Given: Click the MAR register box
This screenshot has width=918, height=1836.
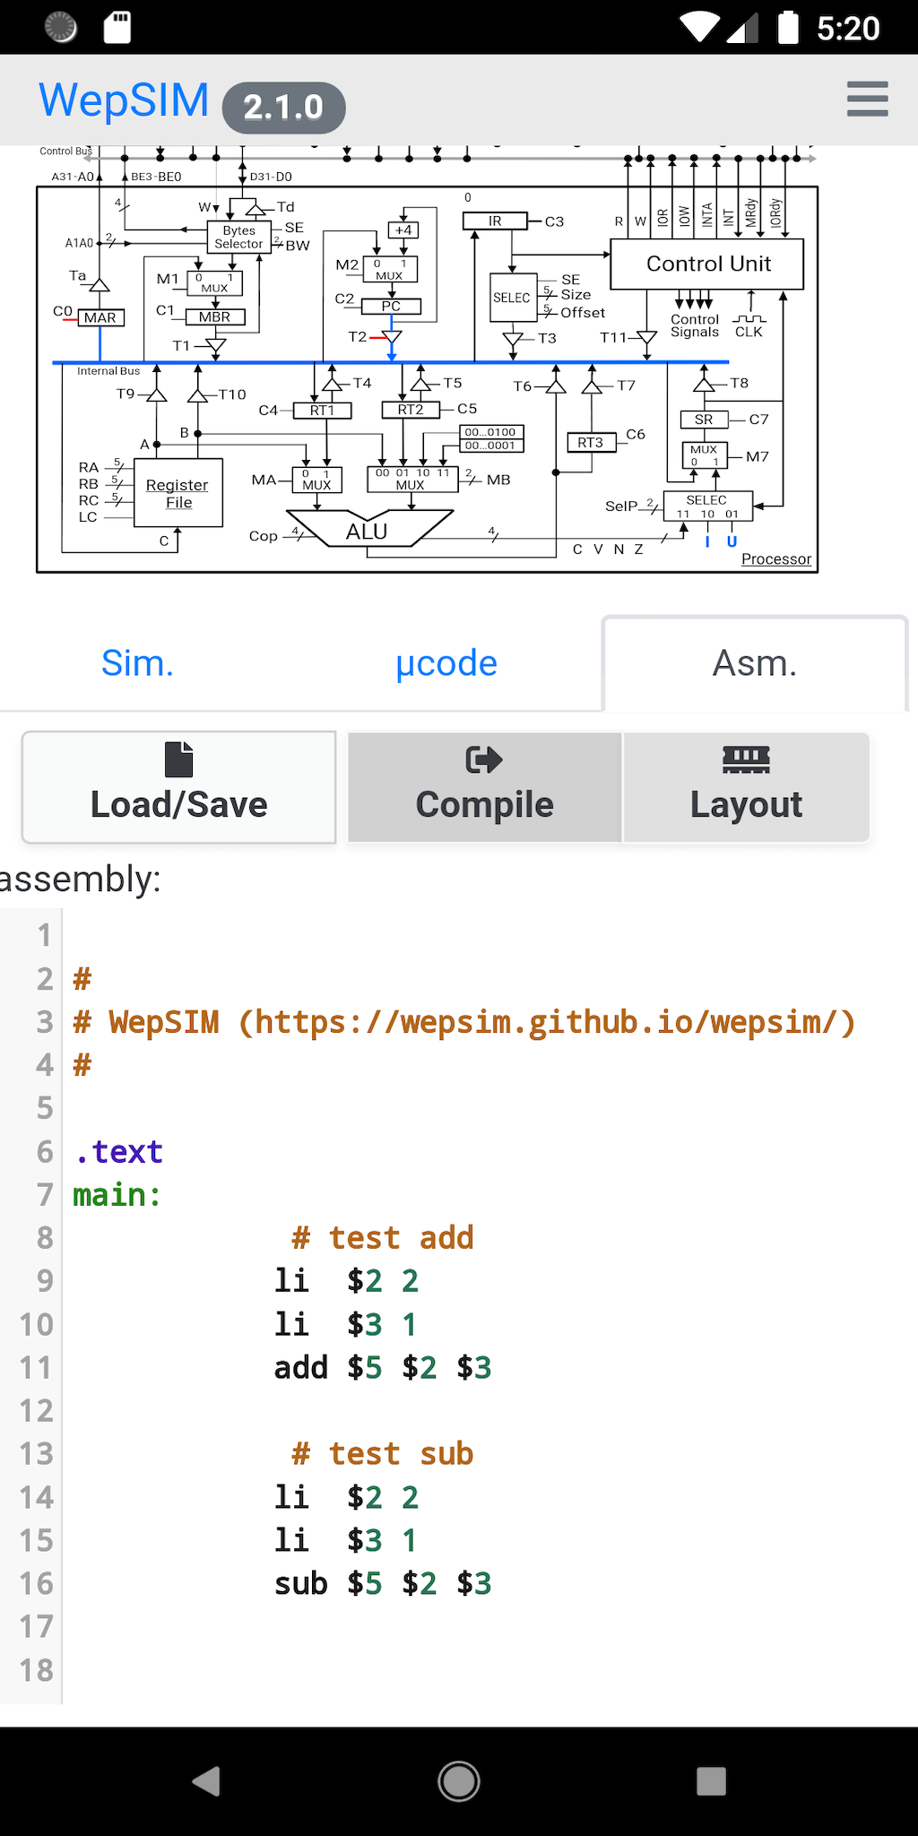Looking at the screenshot, I should (x=100, y=317).
